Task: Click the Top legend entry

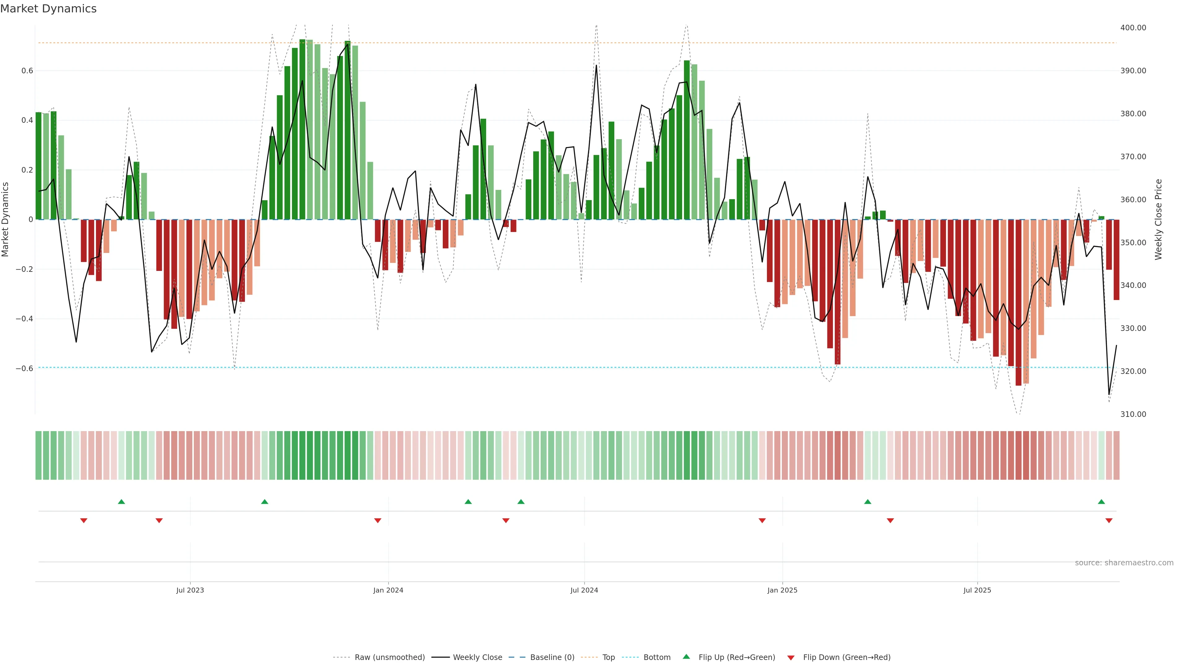Action: coord(608,657)
